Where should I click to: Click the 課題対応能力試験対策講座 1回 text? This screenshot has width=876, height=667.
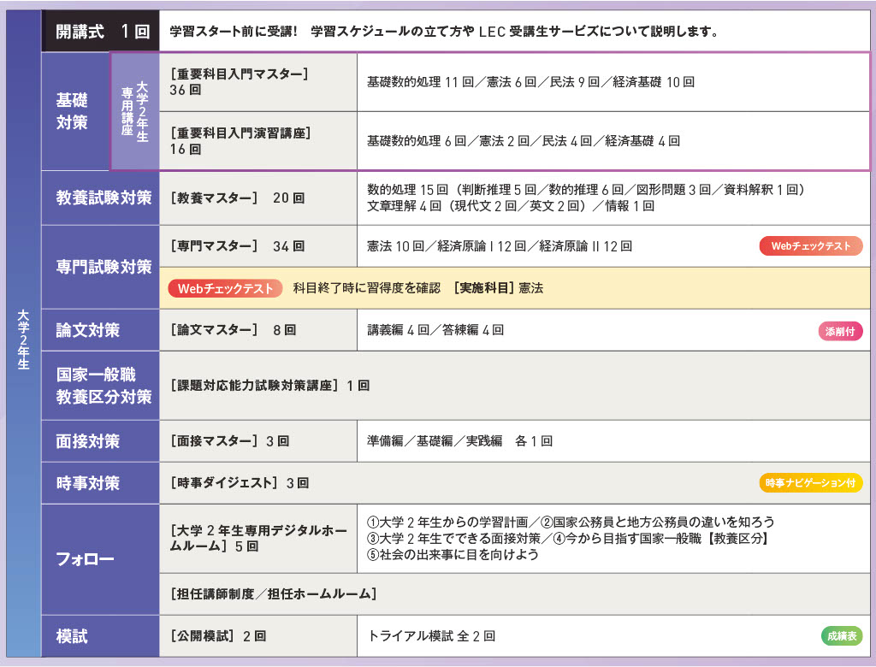(269, 386)
